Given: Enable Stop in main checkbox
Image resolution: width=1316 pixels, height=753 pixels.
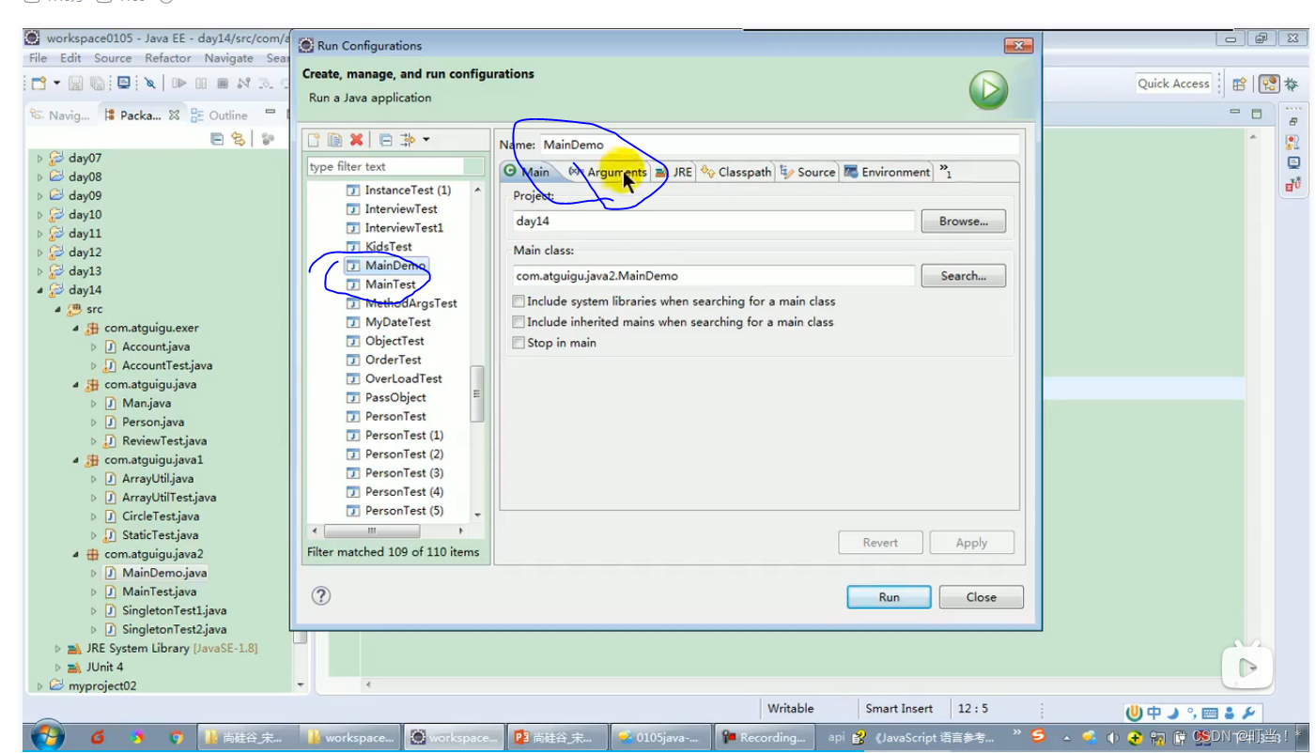Looking at the screenshot, I should tap(519, 343).
